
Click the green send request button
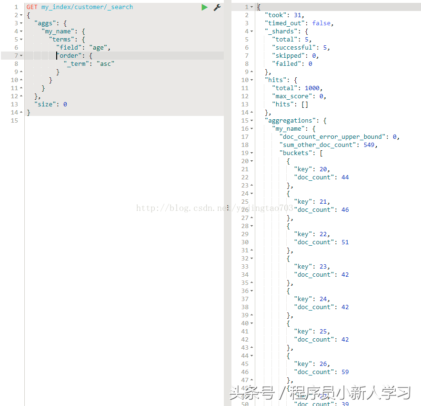[204, 7]
